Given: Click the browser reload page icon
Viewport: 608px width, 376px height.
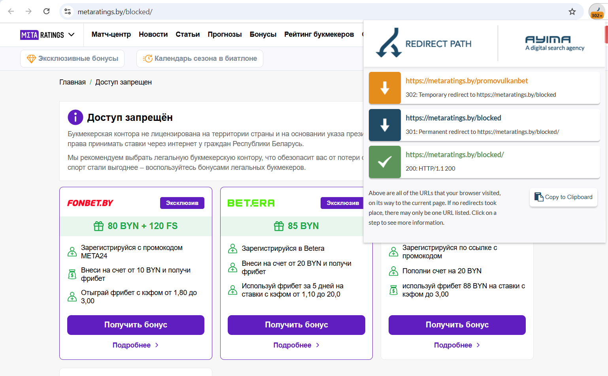Looking at the screenshot, I should click(x=47, y=11).
